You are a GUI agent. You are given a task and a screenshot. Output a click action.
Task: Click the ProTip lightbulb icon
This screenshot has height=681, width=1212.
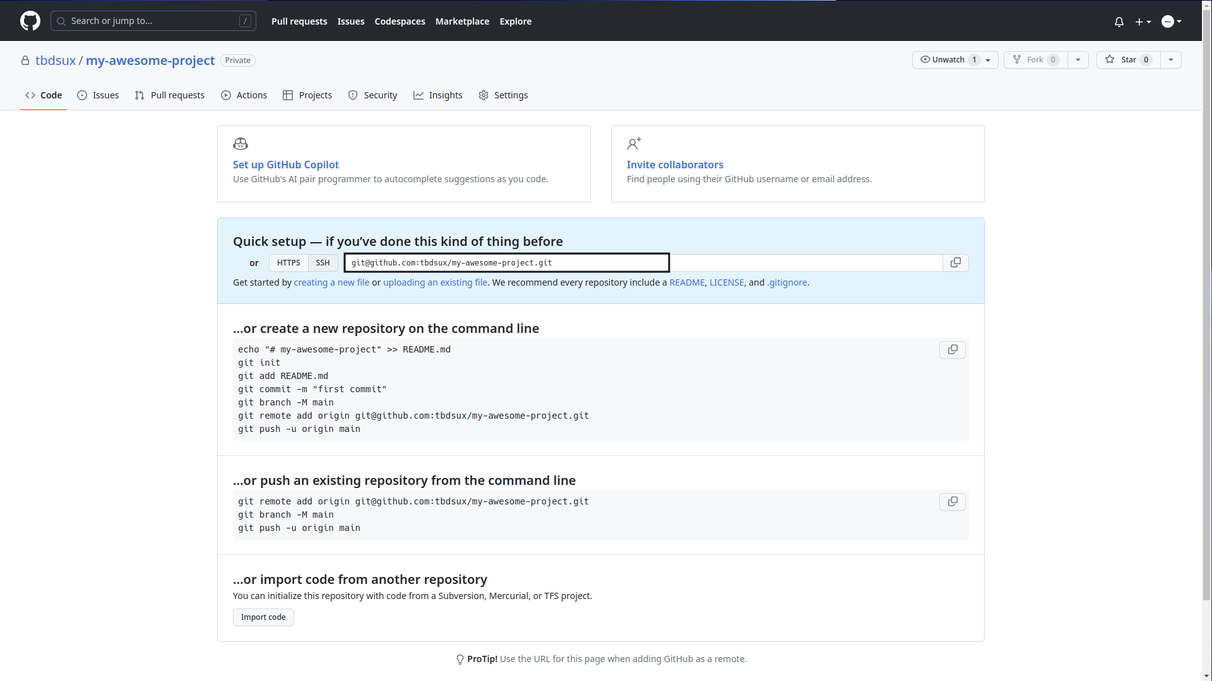pos(460,660)
